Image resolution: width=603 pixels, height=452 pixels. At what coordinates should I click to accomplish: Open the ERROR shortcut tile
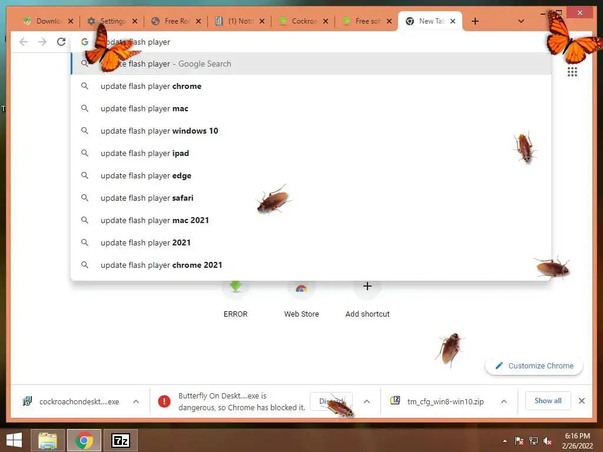pyautogui.click(x=236, y=300)
